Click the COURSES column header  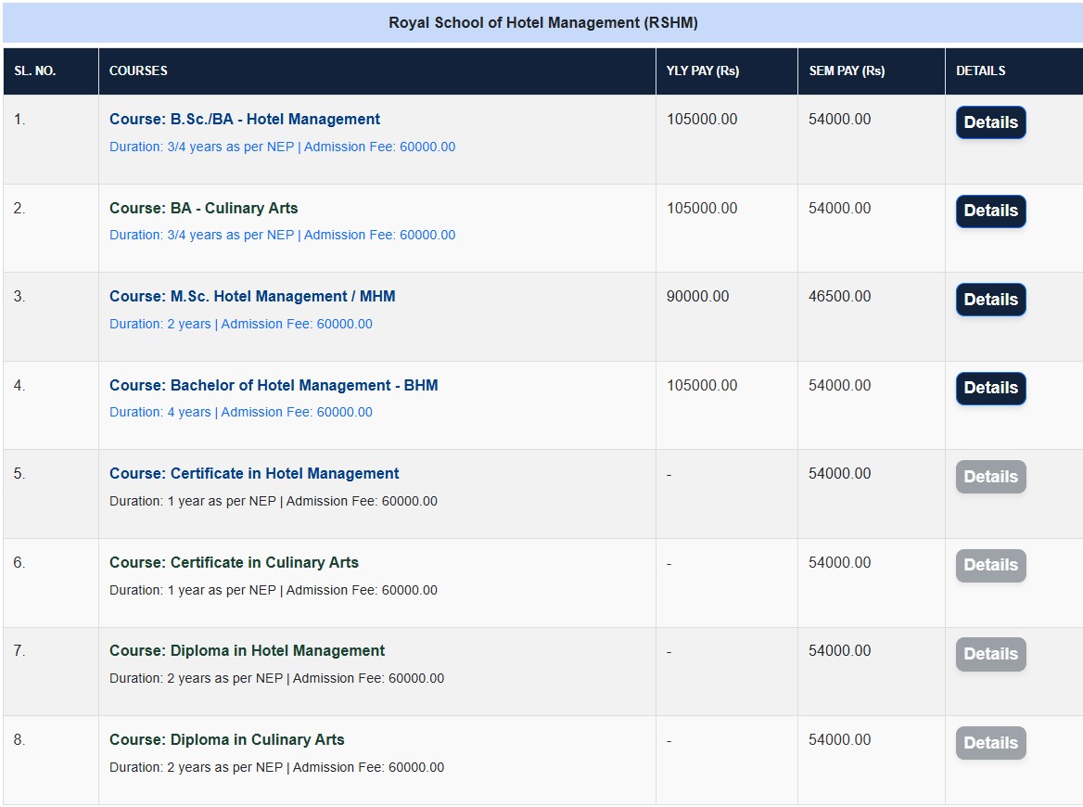138,71
